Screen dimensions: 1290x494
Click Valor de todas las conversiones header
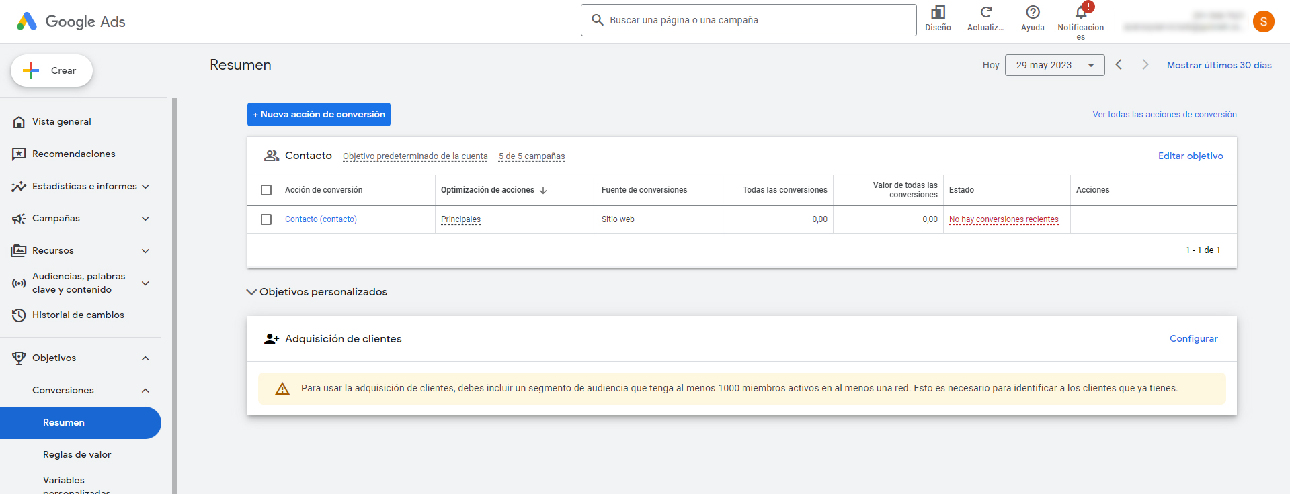pos(905,190)
